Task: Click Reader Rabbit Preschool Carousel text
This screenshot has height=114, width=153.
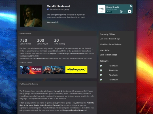Action: 47,105
